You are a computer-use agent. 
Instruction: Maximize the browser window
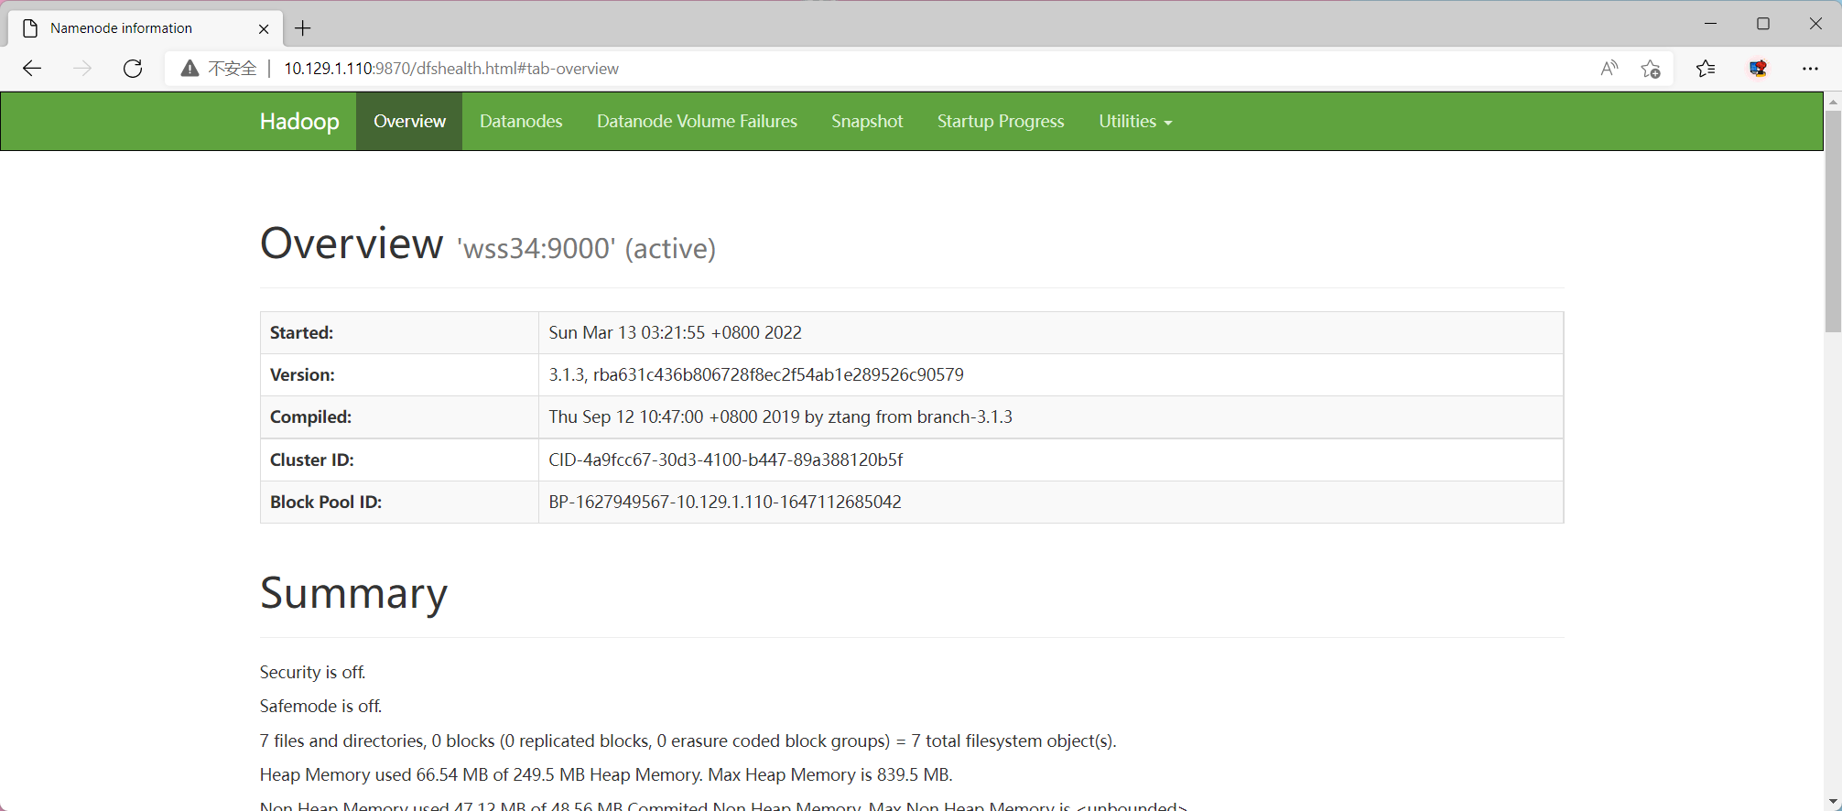pyautogui.click(x=1763, y=24)
